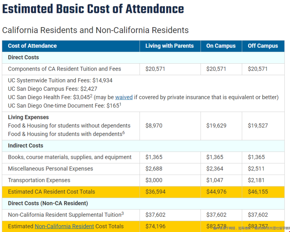This screenshot has width=290, height=232.
Task: Click the "Cost of Attendance" header cell
Action: [32, 46]
